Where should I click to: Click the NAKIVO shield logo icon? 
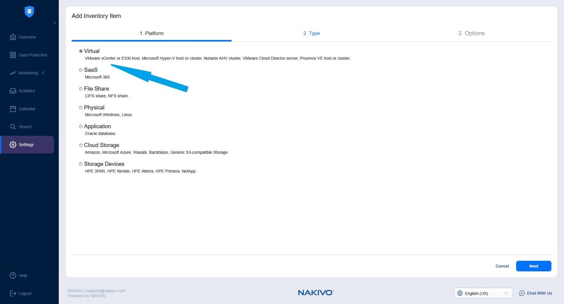tap(29, 11)
